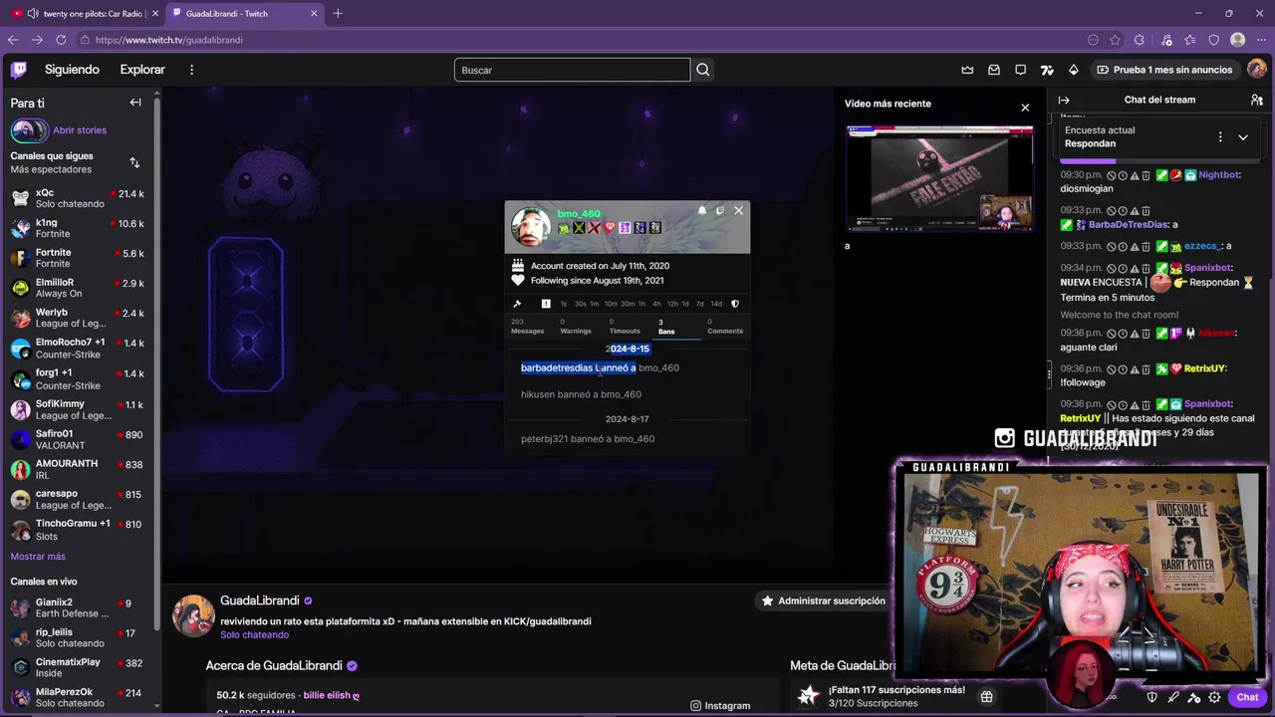Delete hikusen's message with trash icon
The image size is (1275, 717).
[1147, 333]
